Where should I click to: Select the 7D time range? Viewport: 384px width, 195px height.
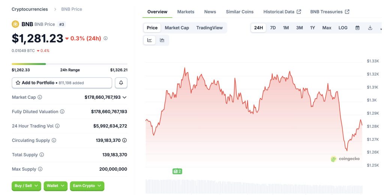tap(273, 28)
